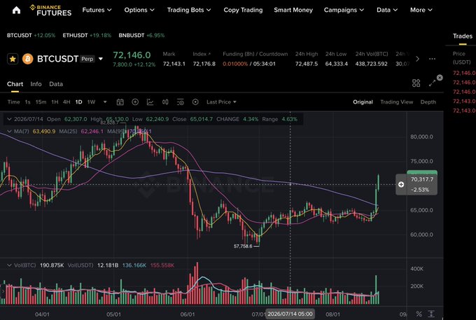This screenshot has width=476, height=320.
Task: Open technical indicators chart icon
Action: pyautogui.click(x=150, y=102)
